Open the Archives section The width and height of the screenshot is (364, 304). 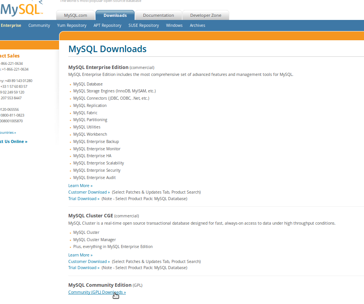197,25
